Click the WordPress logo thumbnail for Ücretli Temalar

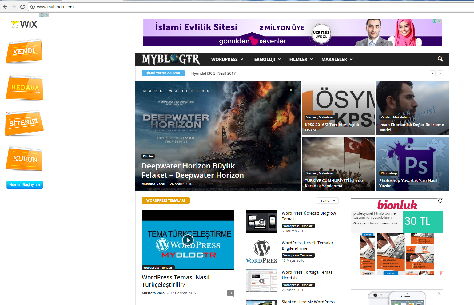(x=262, y=251)
